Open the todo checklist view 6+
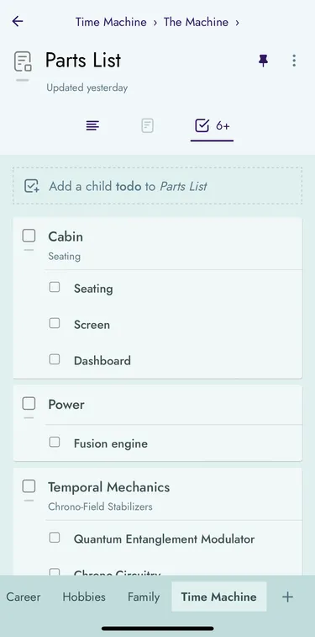315x637 pixels. click(212, 125)
